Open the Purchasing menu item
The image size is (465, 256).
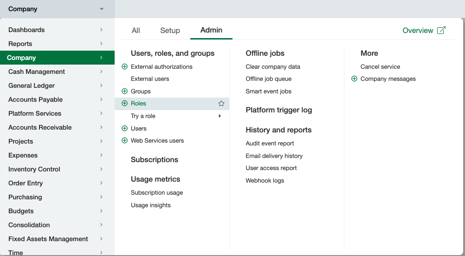point(57,197)
